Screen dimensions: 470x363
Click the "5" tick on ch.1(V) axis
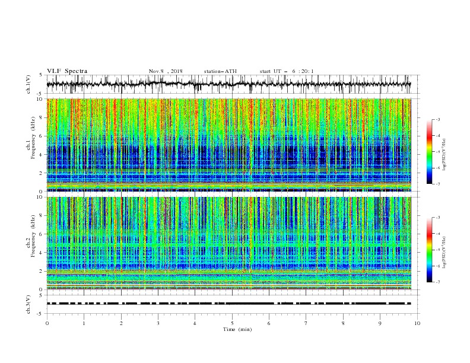[41, 75]
